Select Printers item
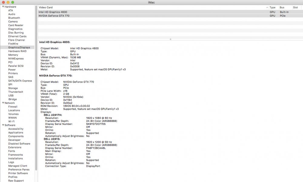 click(13, 73)
